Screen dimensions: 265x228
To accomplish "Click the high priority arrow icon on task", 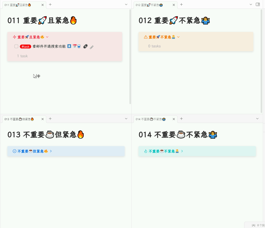I will (69, 46).
